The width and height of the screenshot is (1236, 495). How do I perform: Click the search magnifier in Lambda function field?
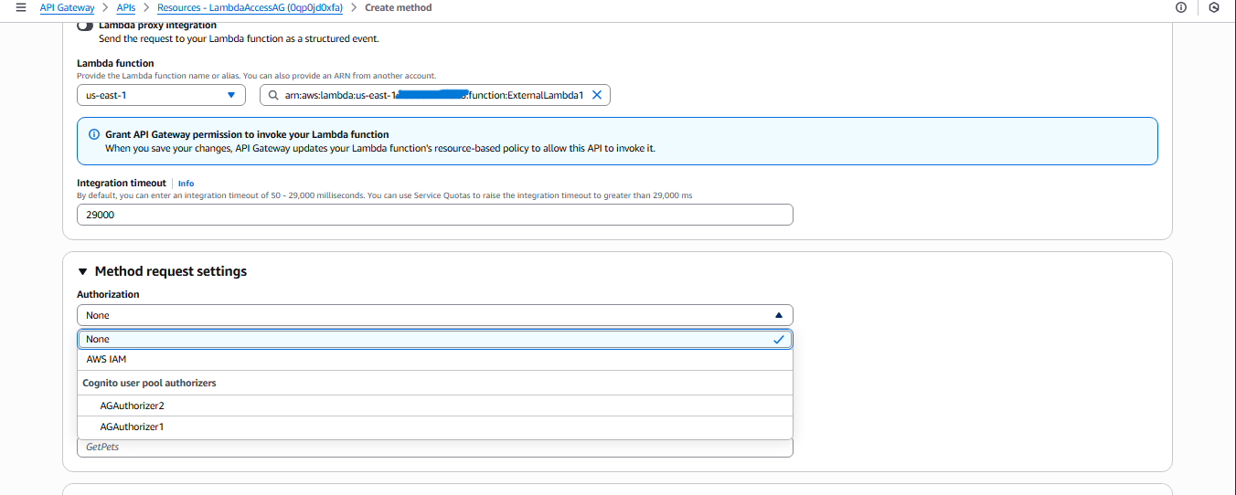tap(273, 95)
